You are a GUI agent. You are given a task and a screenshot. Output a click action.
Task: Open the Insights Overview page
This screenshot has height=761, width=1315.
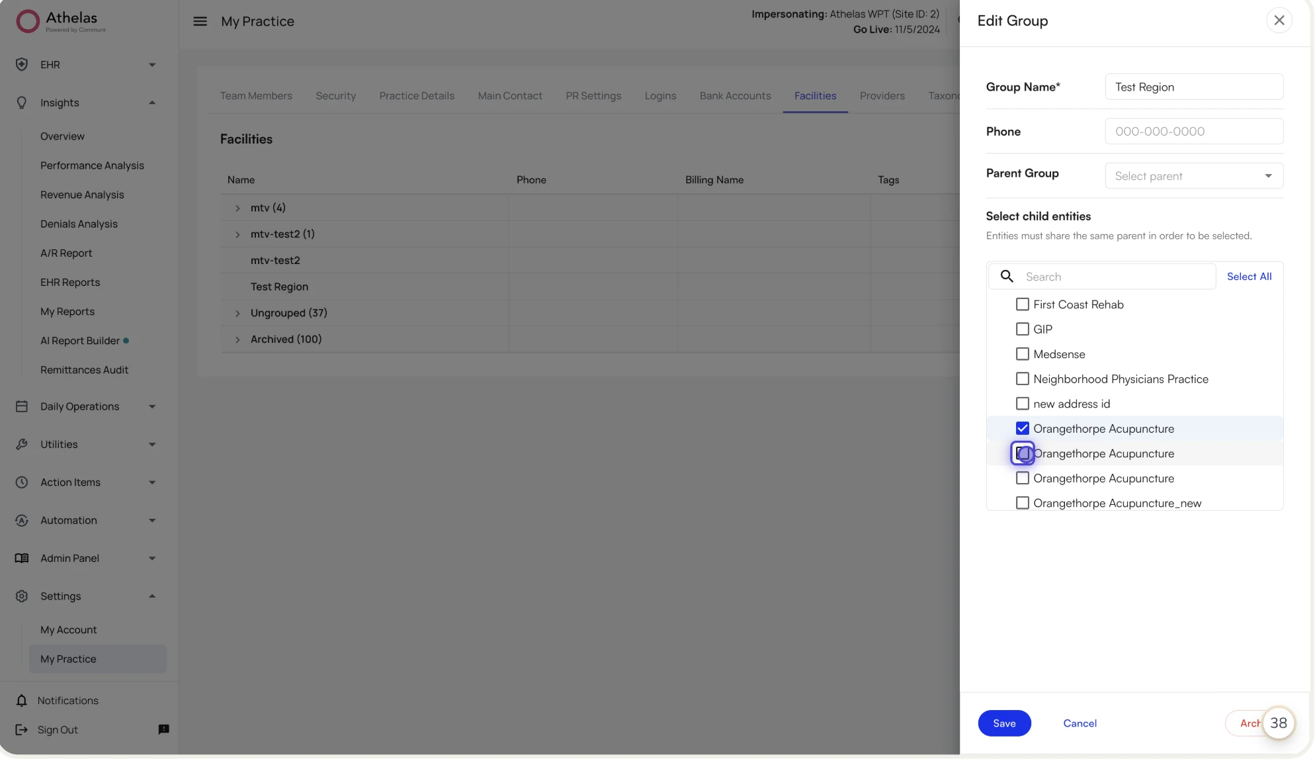(x=62, y=136)
